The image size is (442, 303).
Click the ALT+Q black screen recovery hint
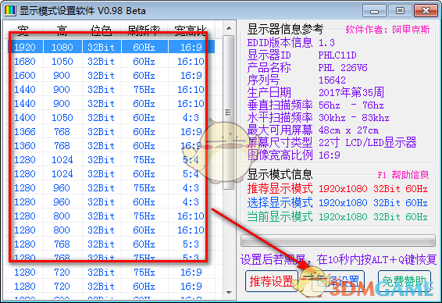tap(338, 259)
